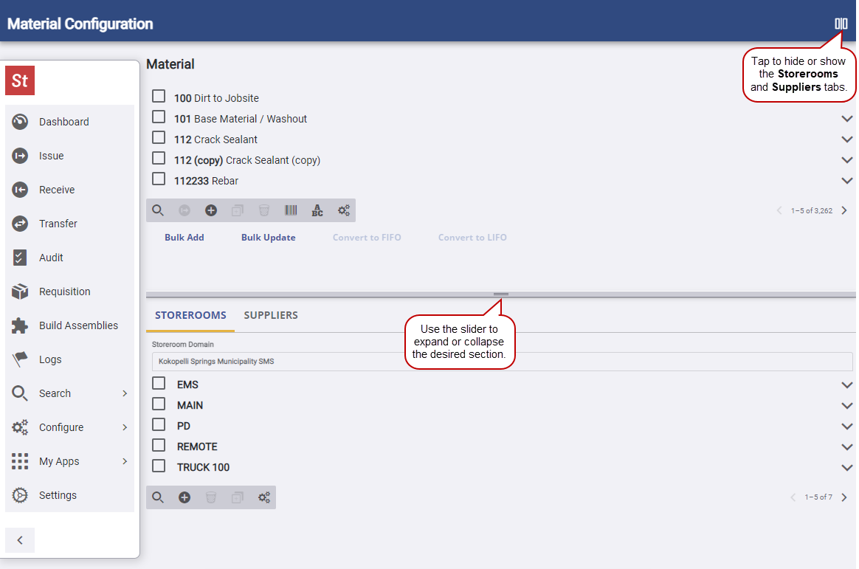
Task: Click the add icon in Material toolbar
Action: (x=211, y=210)
